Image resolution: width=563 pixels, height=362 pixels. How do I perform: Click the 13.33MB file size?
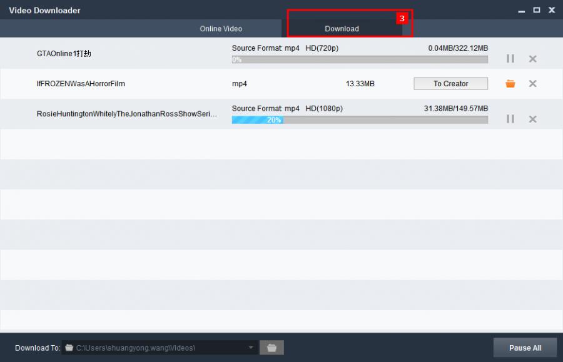[360, 84]
